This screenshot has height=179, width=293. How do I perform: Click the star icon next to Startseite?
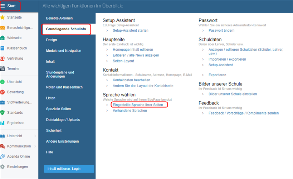coord(3,17)
